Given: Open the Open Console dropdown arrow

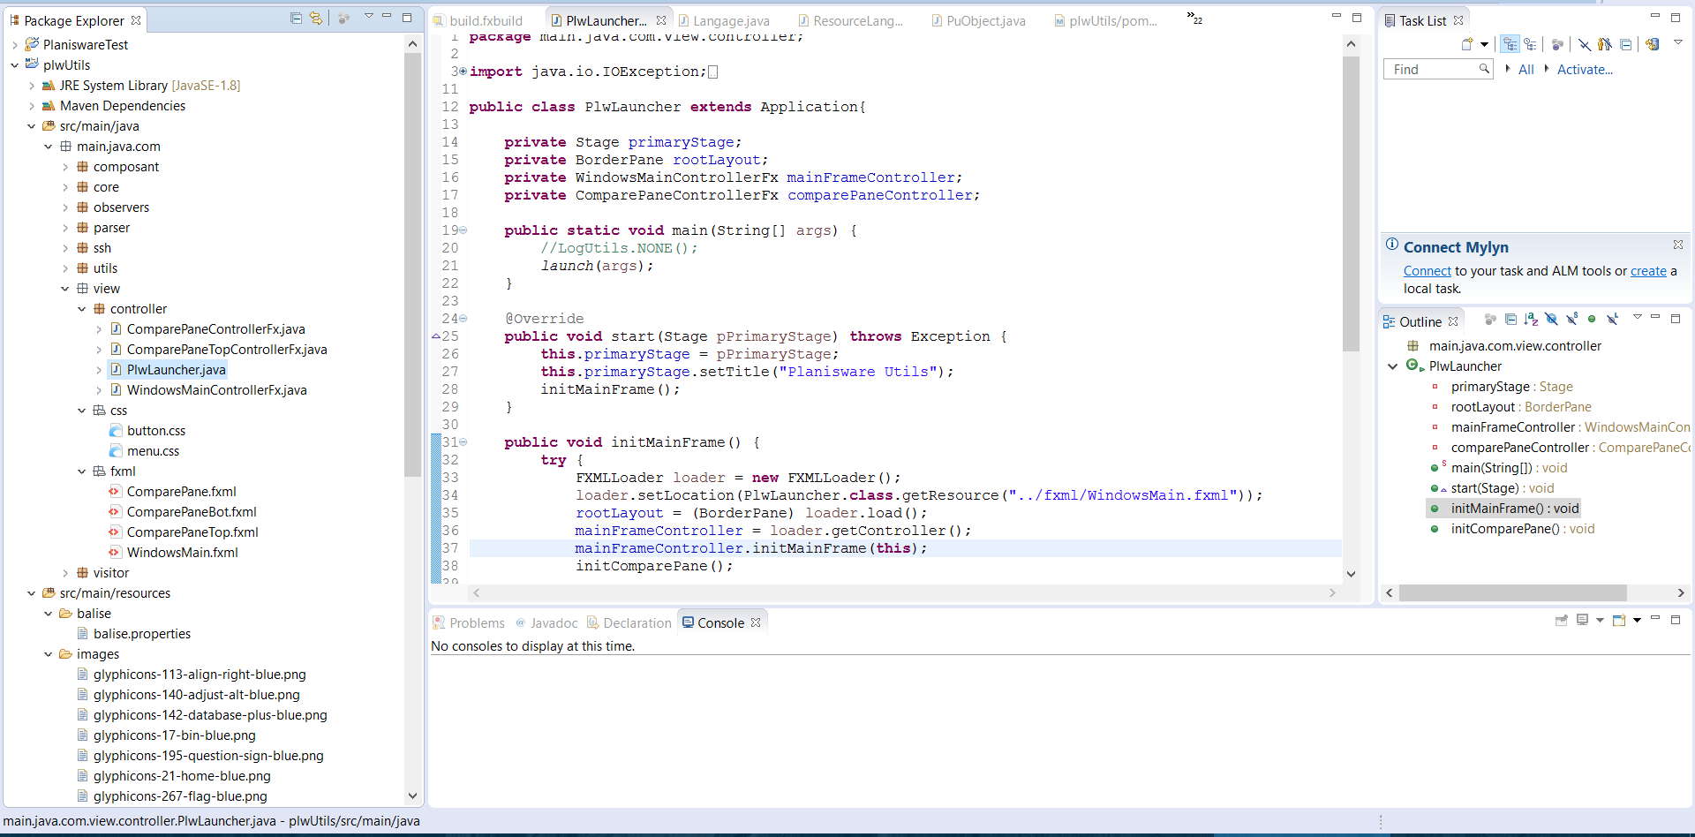Looking at the screenshot, I should (1637, 621).
